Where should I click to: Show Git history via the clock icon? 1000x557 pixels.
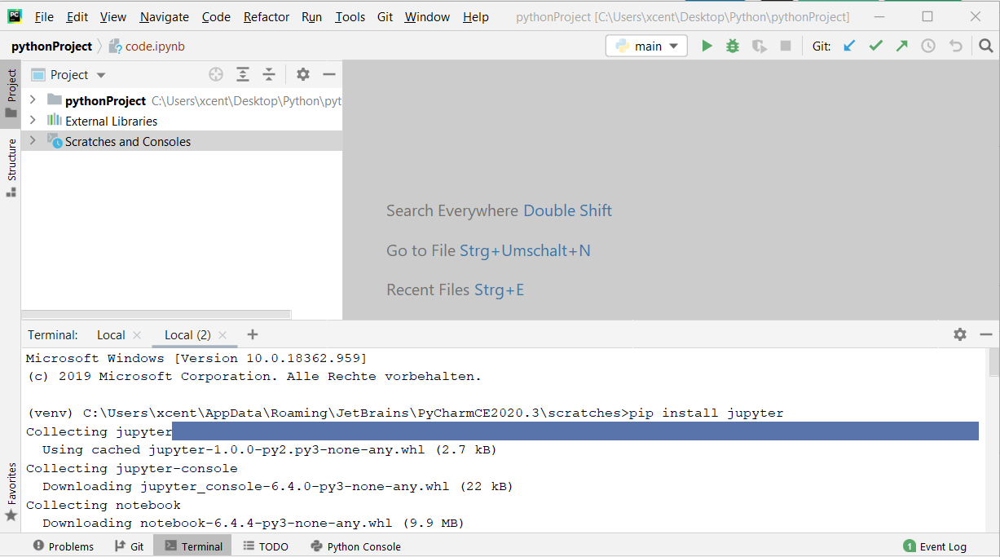928,46
